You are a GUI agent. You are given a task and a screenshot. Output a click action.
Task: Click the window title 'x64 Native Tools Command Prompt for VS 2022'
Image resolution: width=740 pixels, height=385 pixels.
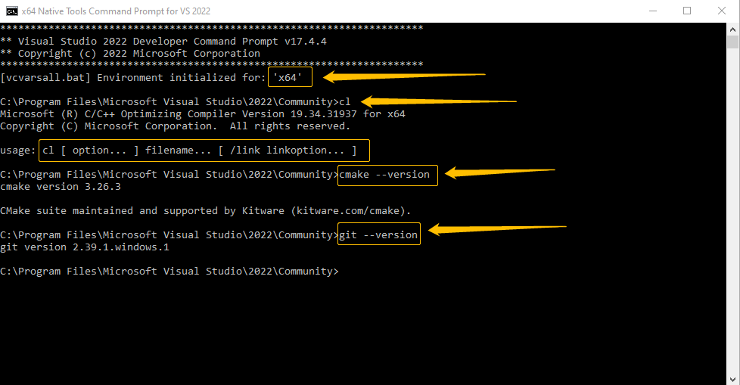[116, 11]
